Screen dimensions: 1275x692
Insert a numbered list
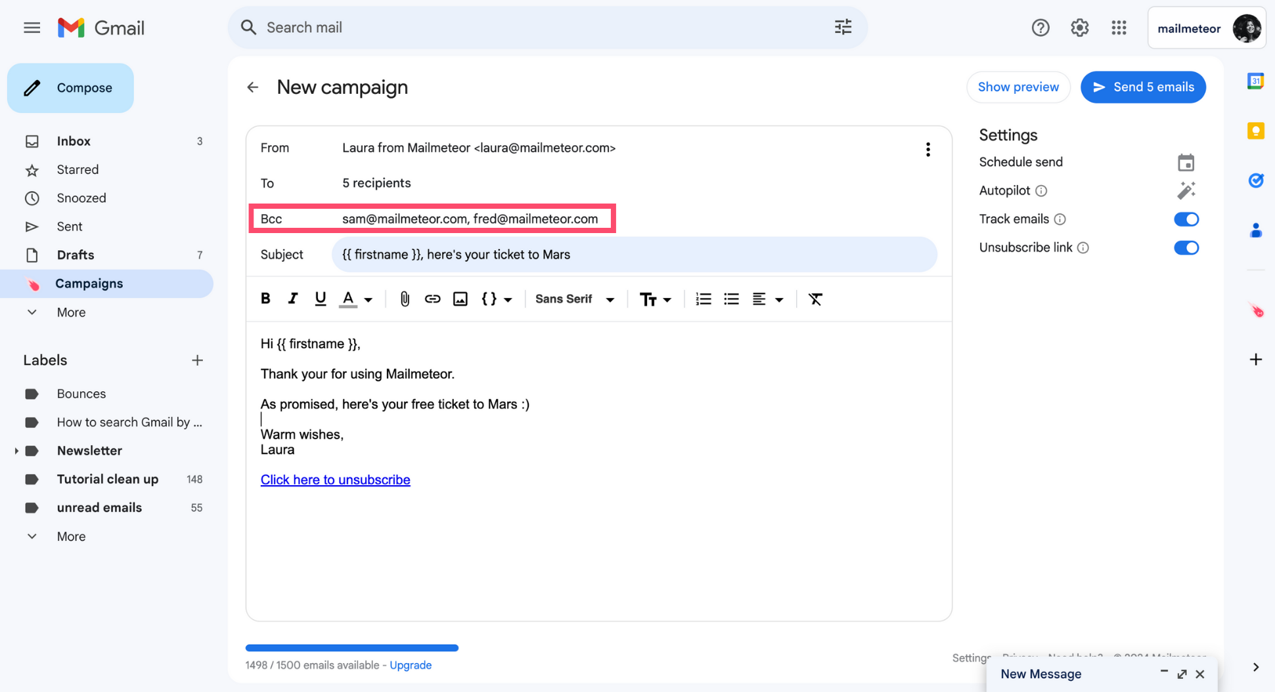coord(703,299)
